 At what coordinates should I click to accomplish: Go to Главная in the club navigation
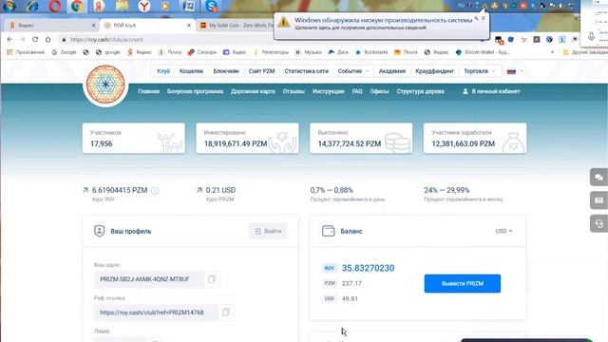click(148, 91)
